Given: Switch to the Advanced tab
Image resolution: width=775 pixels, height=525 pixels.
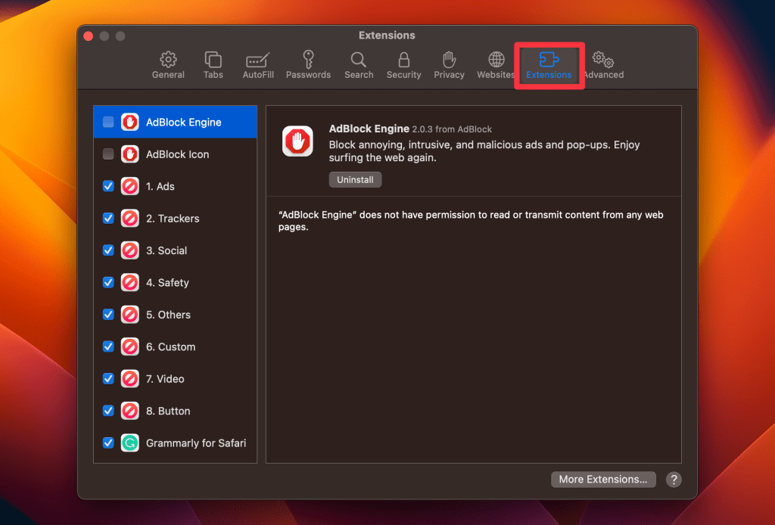Looking at the screenshot, I should [603, 65].
